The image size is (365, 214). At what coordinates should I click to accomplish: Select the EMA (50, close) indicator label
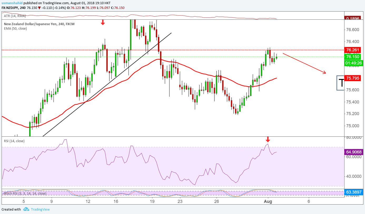click(15, 28)
